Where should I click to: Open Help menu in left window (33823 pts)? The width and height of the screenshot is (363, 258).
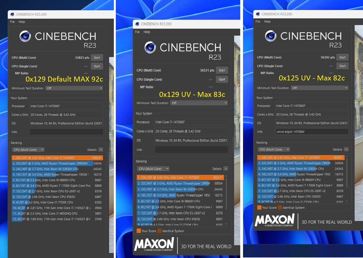[22, 22]
